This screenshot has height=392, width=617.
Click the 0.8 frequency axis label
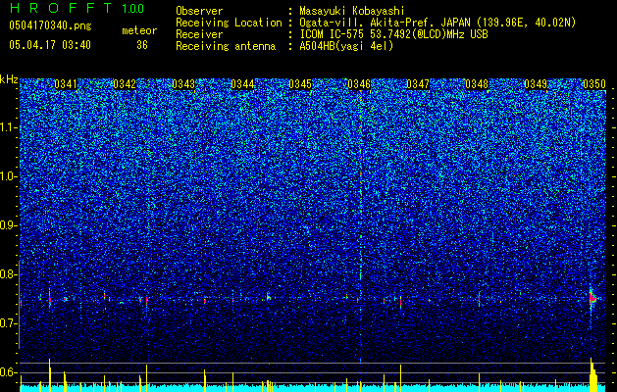[x=8, y=274]
